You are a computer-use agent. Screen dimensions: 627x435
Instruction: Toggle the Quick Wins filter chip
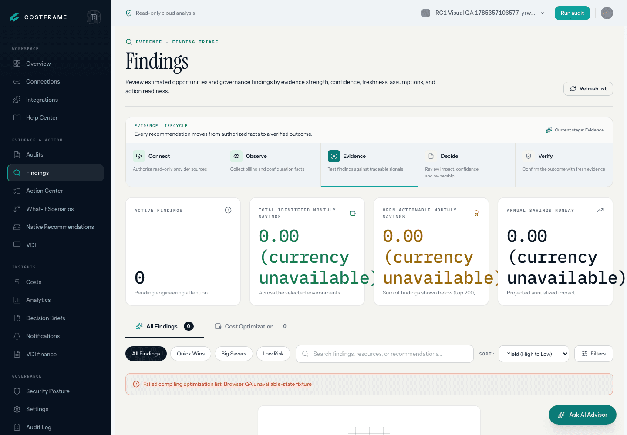[191, 354]
